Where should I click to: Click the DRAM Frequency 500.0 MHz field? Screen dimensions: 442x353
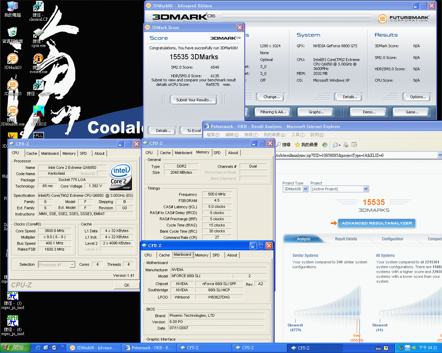coord(217,194)
